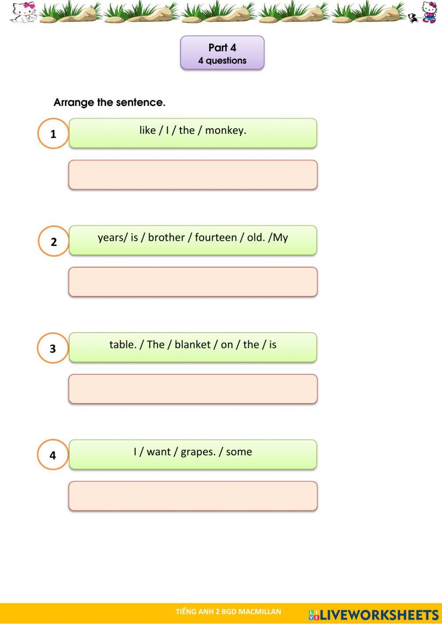Click the TIẾNG ANH 2 BGD MACMILLAN footer text

[228, 612]
